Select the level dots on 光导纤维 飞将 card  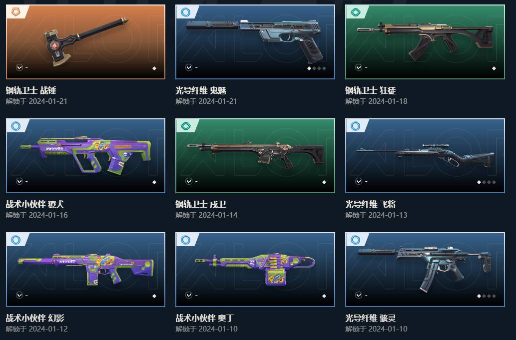click(x=487, y=182)
